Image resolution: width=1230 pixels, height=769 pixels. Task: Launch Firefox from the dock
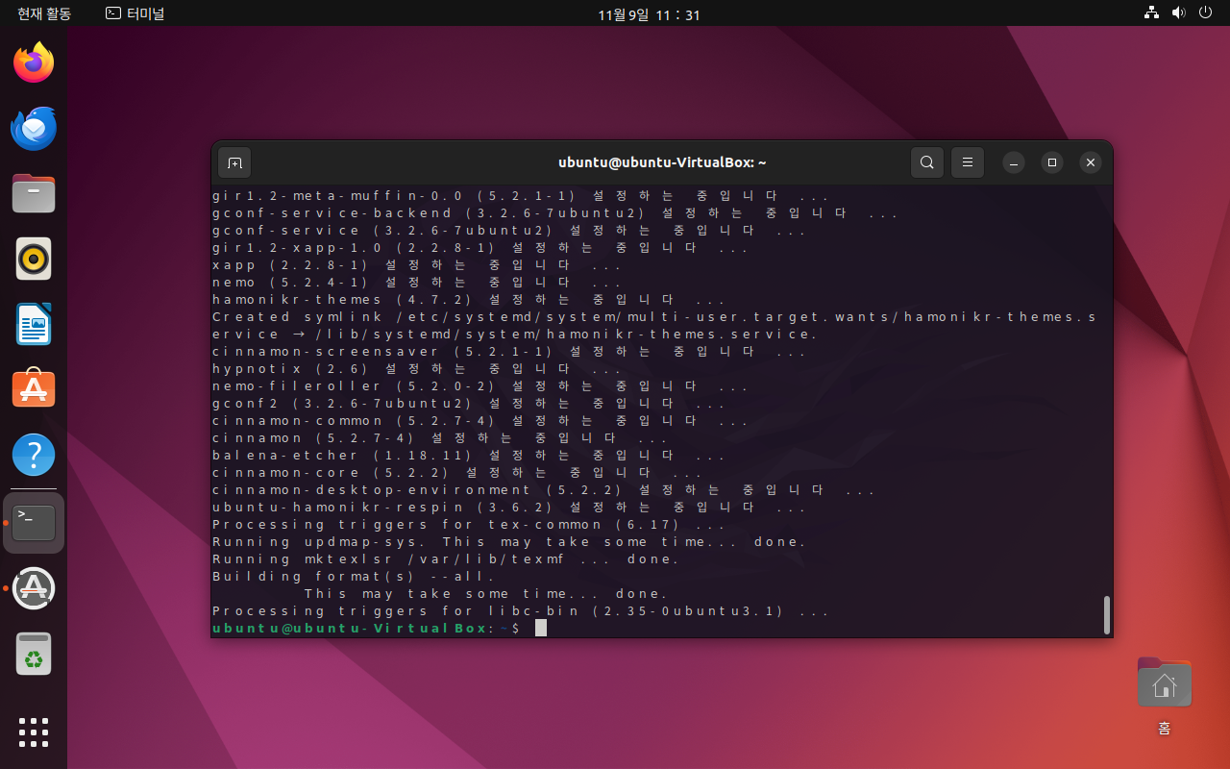coord(34,63)
